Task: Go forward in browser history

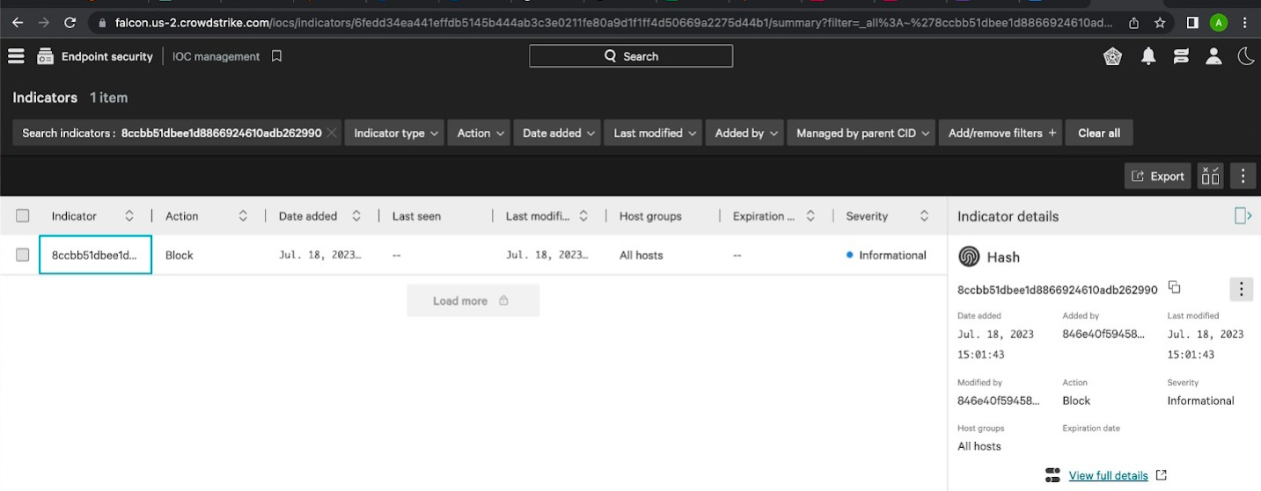Action: (x=44, y=23)
